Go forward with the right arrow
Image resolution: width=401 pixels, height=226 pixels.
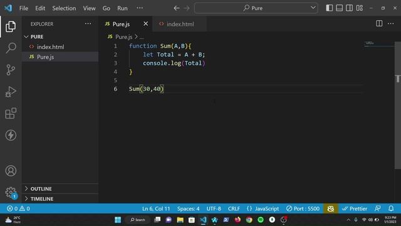(x=187, y=8)
